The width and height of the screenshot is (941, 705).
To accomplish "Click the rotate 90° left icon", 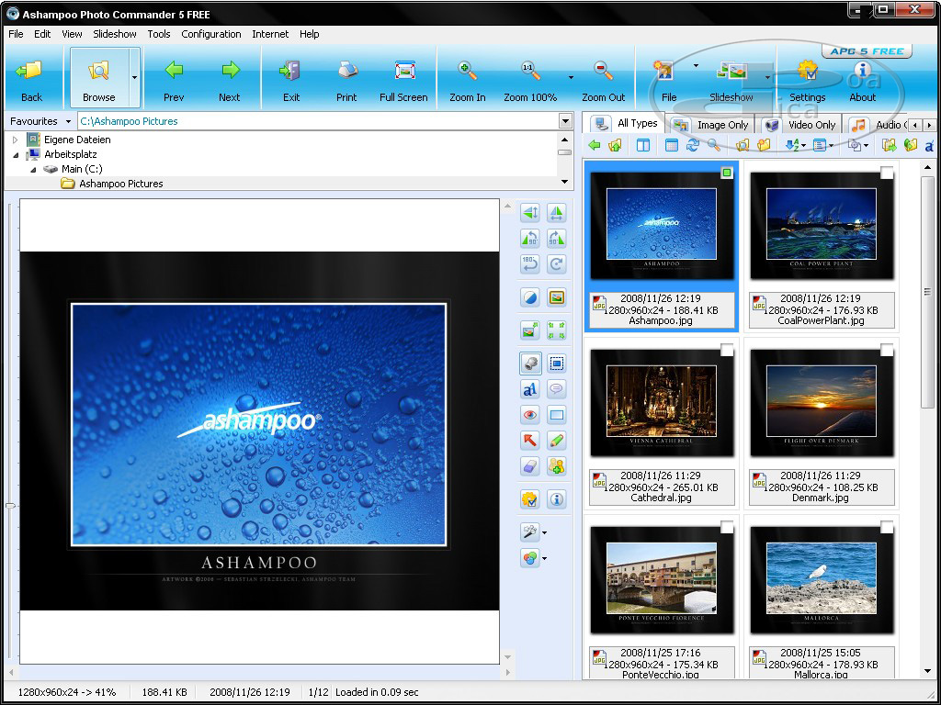I will pos(529,239).
